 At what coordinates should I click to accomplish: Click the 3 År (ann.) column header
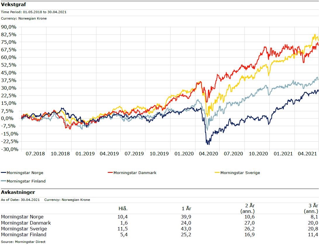tap(311, 208)
